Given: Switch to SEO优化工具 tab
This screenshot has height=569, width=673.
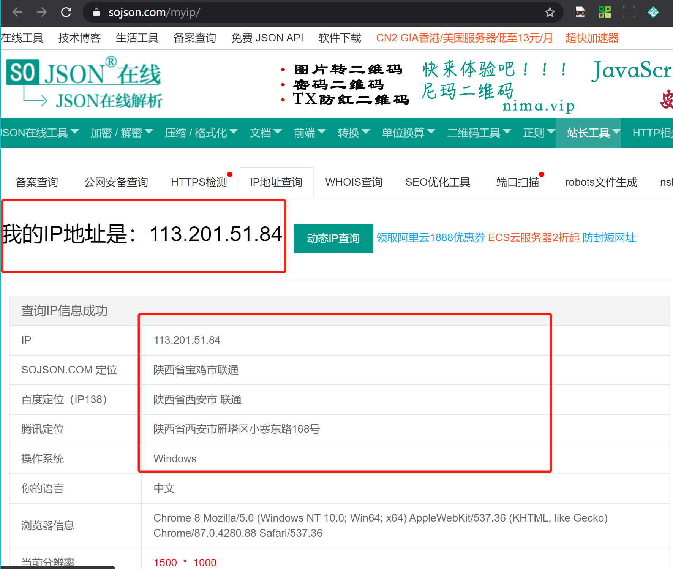Looking at the screenshot, I should tap(438, 182).
